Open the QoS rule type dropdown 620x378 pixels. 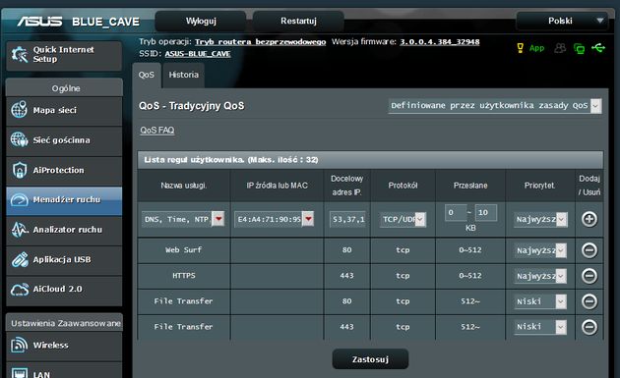coord(495,106)
